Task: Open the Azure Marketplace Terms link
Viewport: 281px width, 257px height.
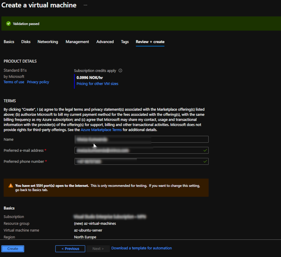Action: click(x=101, y=130)
